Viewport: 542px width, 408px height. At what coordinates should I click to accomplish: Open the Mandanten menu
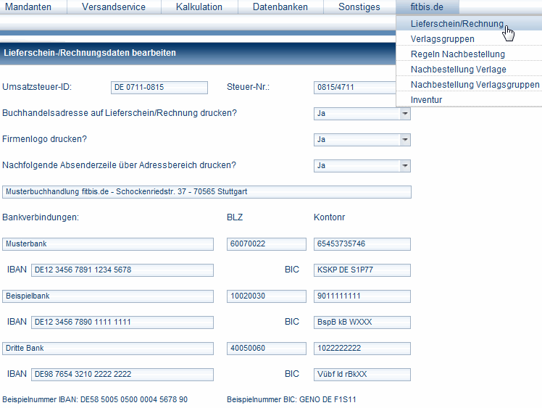pyautogui.click(x=33, y=7)
